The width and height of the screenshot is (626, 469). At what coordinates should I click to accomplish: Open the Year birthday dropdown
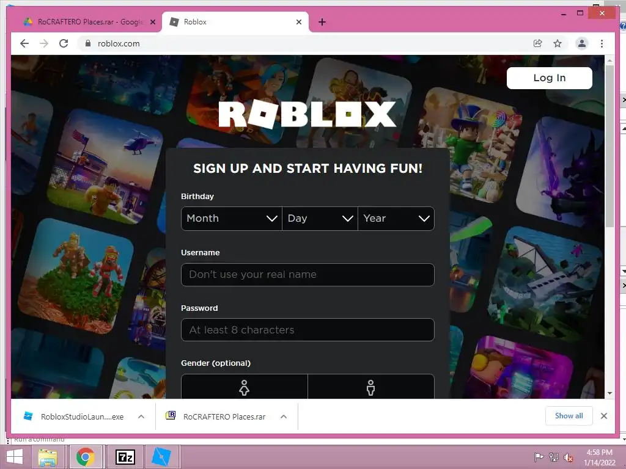396,219
